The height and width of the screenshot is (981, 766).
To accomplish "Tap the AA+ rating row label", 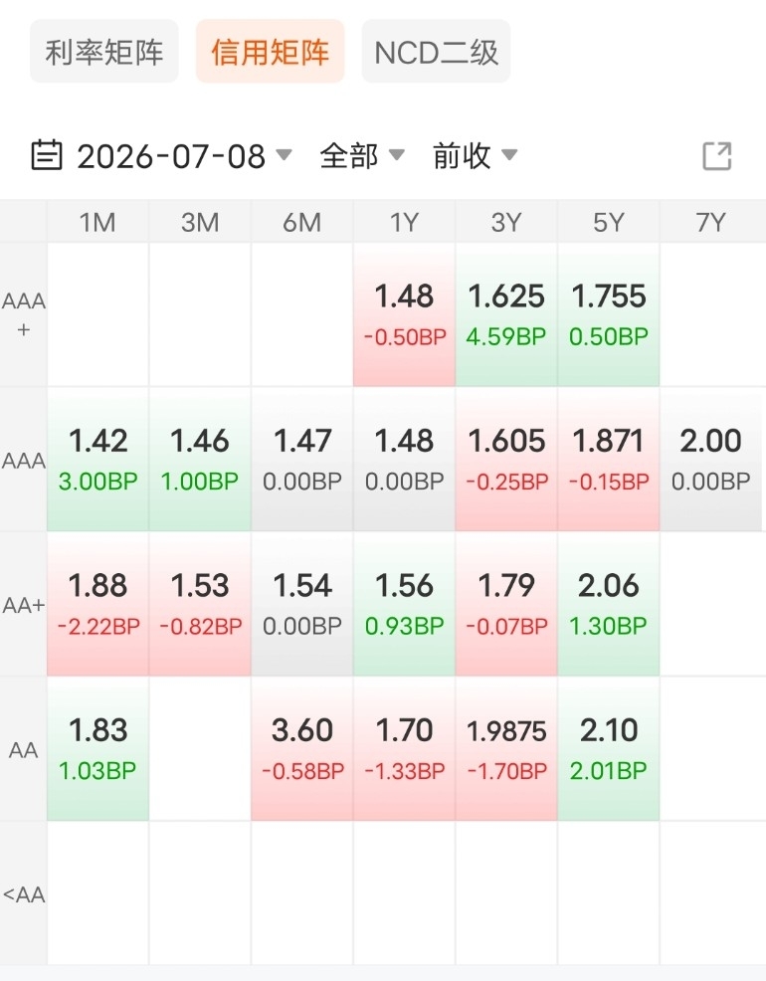I will click(23, 605).
